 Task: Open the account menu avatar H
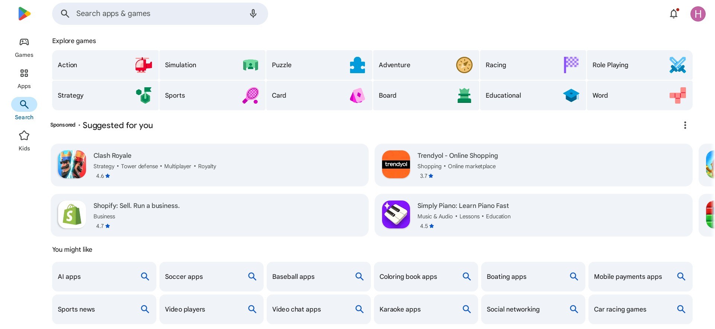[698, 14]
